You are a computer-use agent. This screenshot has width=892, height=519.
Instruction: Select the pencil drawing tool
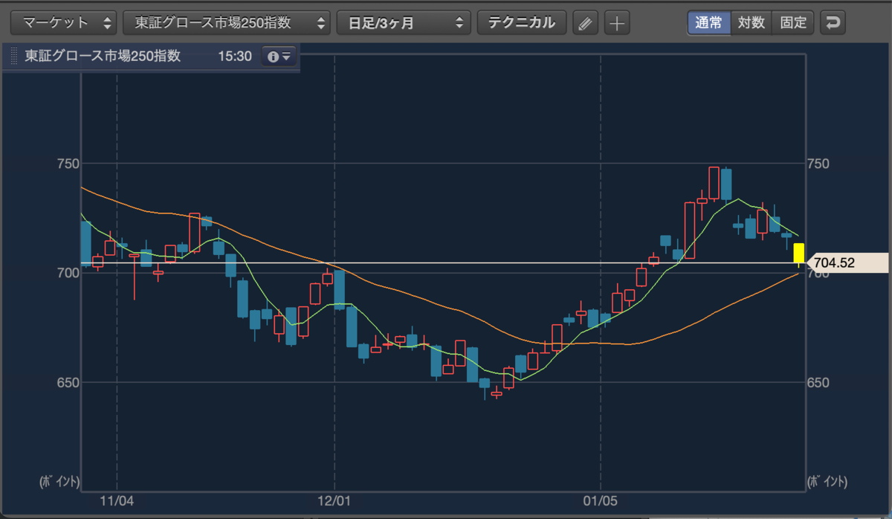586,23
